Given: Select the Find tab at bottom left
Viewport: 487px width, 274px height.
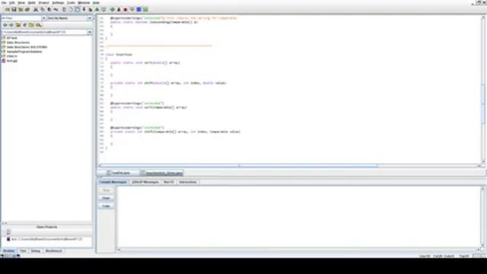Looking at the screenshot, I should pyautogui.click(x=23, y=250).
